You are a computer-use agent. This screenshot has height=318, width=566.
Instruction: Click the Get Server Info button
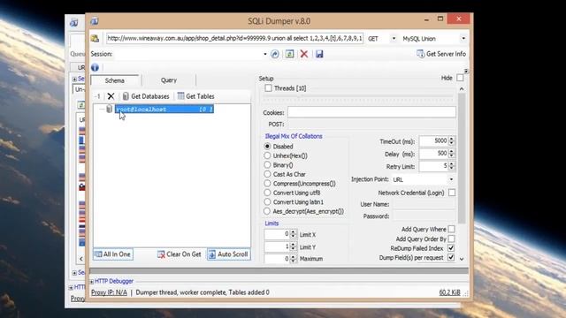(441, 54)
